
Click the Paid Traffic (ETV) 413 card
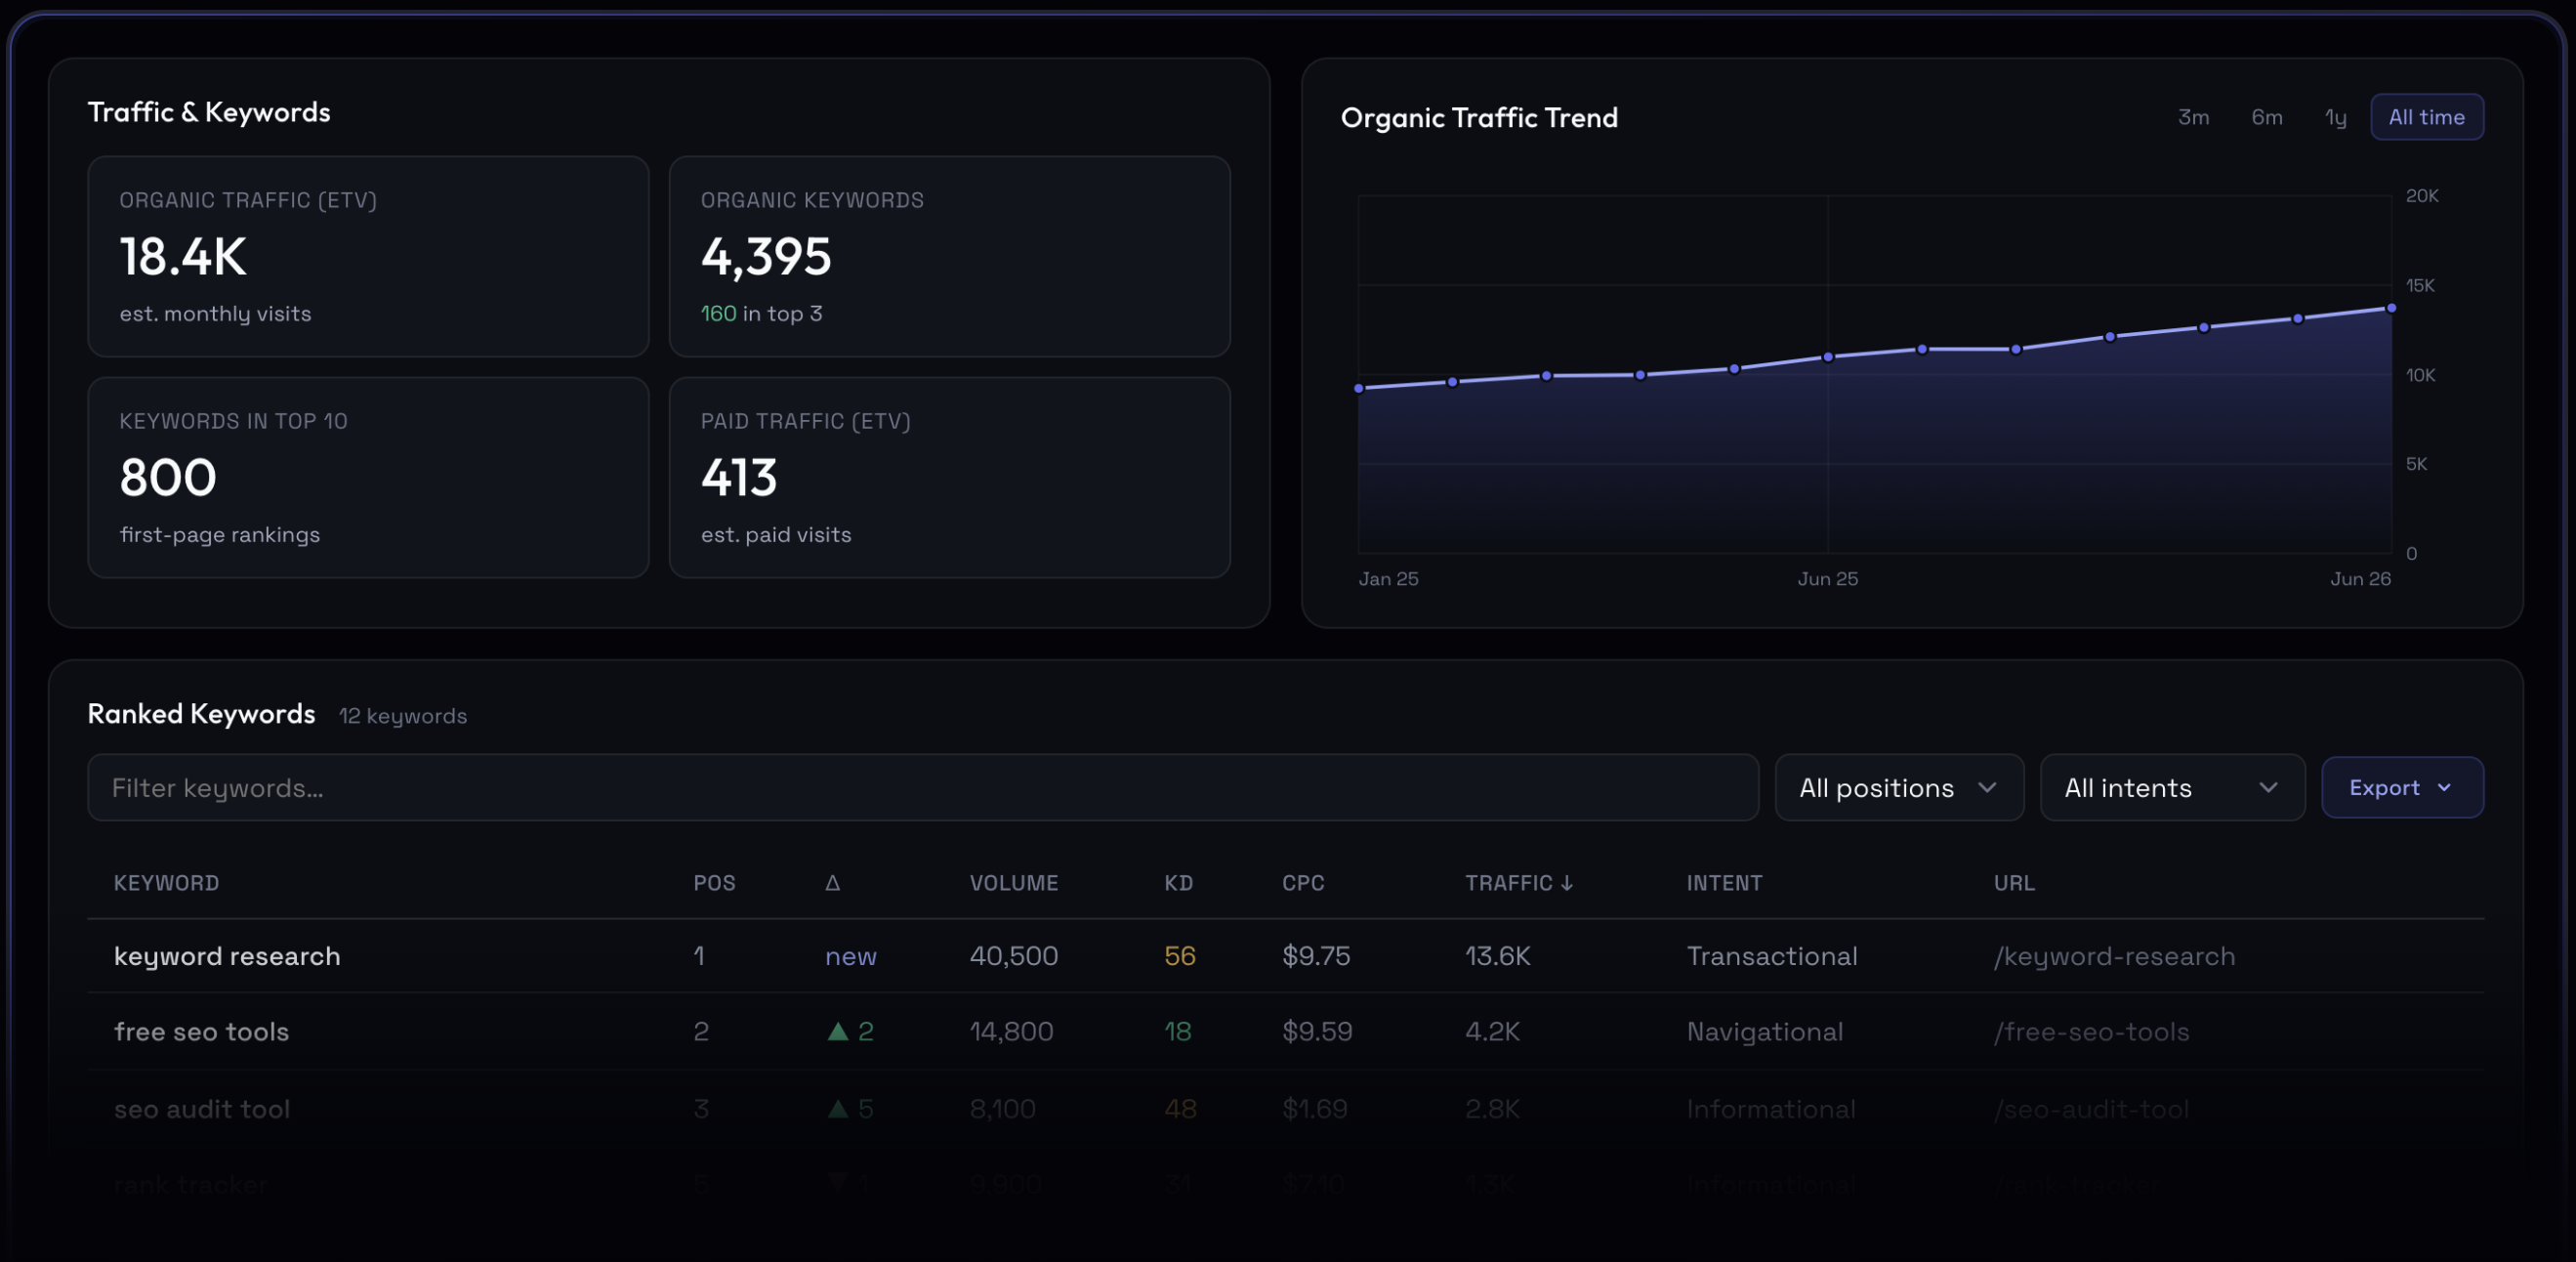click(x=949, y=477)
